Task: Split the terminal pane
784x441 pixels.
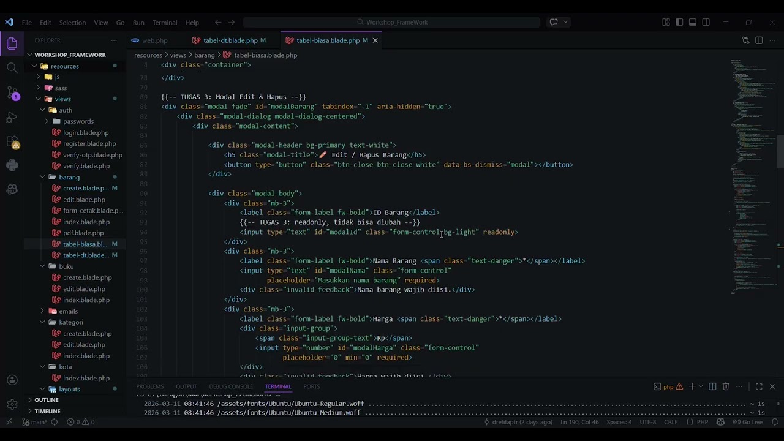Action: [x=712, y=386]
